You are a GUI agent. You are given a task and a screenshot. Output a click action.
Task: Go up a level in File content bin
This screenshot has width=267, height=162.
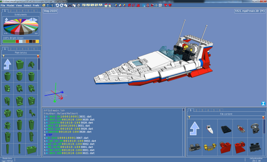click(194, 128)
